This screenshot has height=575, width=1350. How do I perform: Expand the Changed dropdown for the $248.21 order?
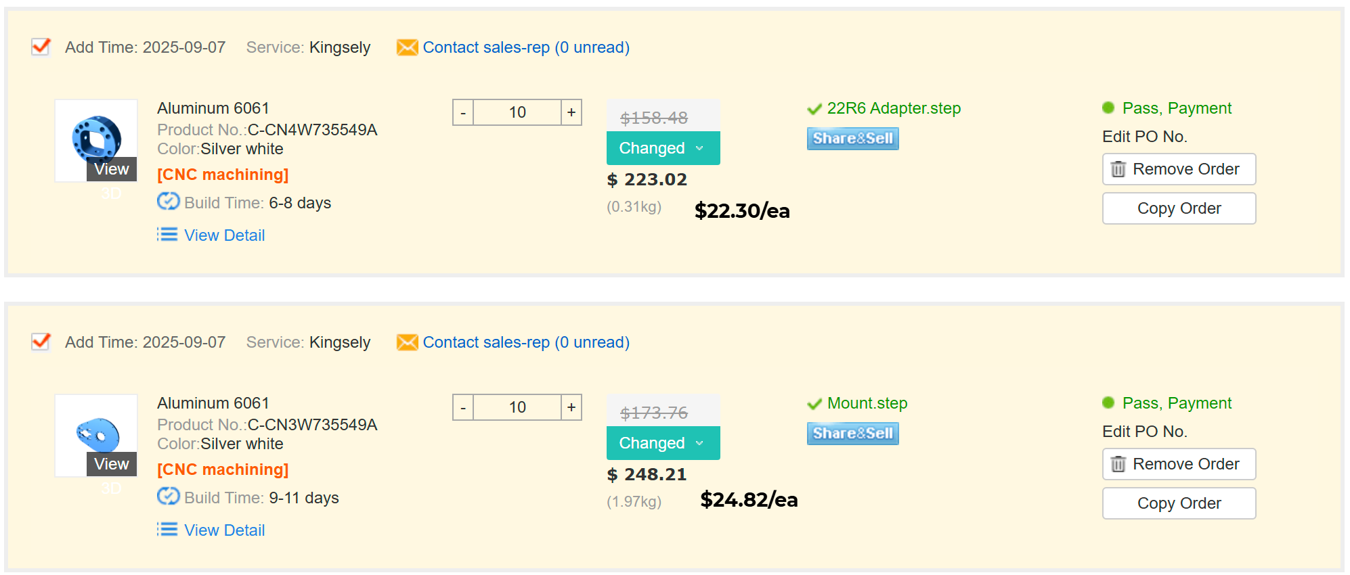(663, 443)
